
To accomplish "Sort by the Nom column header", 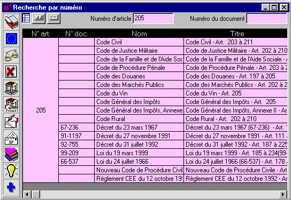I will point(139,34).
